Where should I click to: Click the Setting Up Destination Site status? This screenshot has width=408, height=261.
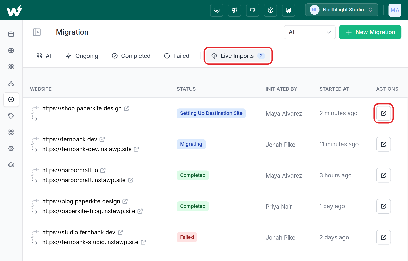tap(211, 113)
